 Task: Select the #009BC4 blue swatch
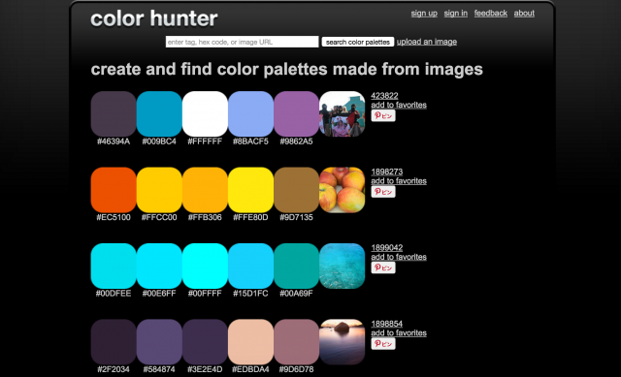click(x=159, y=114)
